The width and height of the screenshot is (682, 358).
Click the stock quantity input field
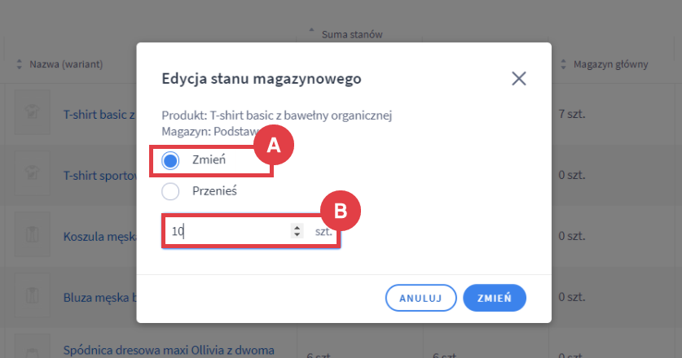pos(228,232)
